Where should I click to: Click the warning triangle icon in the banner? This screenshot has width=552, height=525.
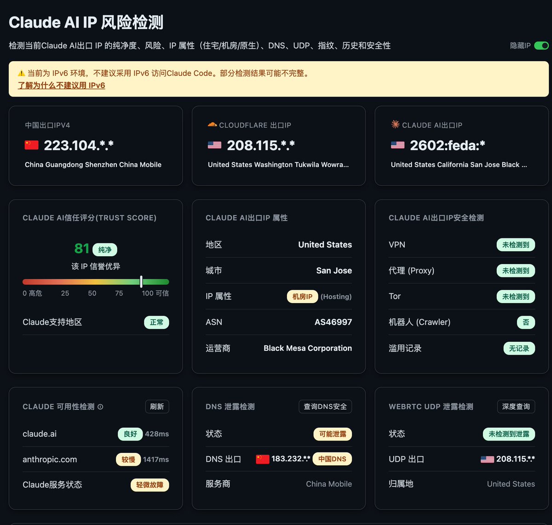coord(21,73)
